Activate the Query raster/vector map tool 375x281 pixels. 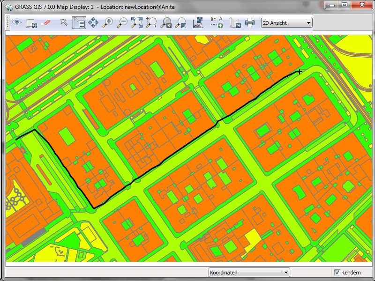(78, 22)
